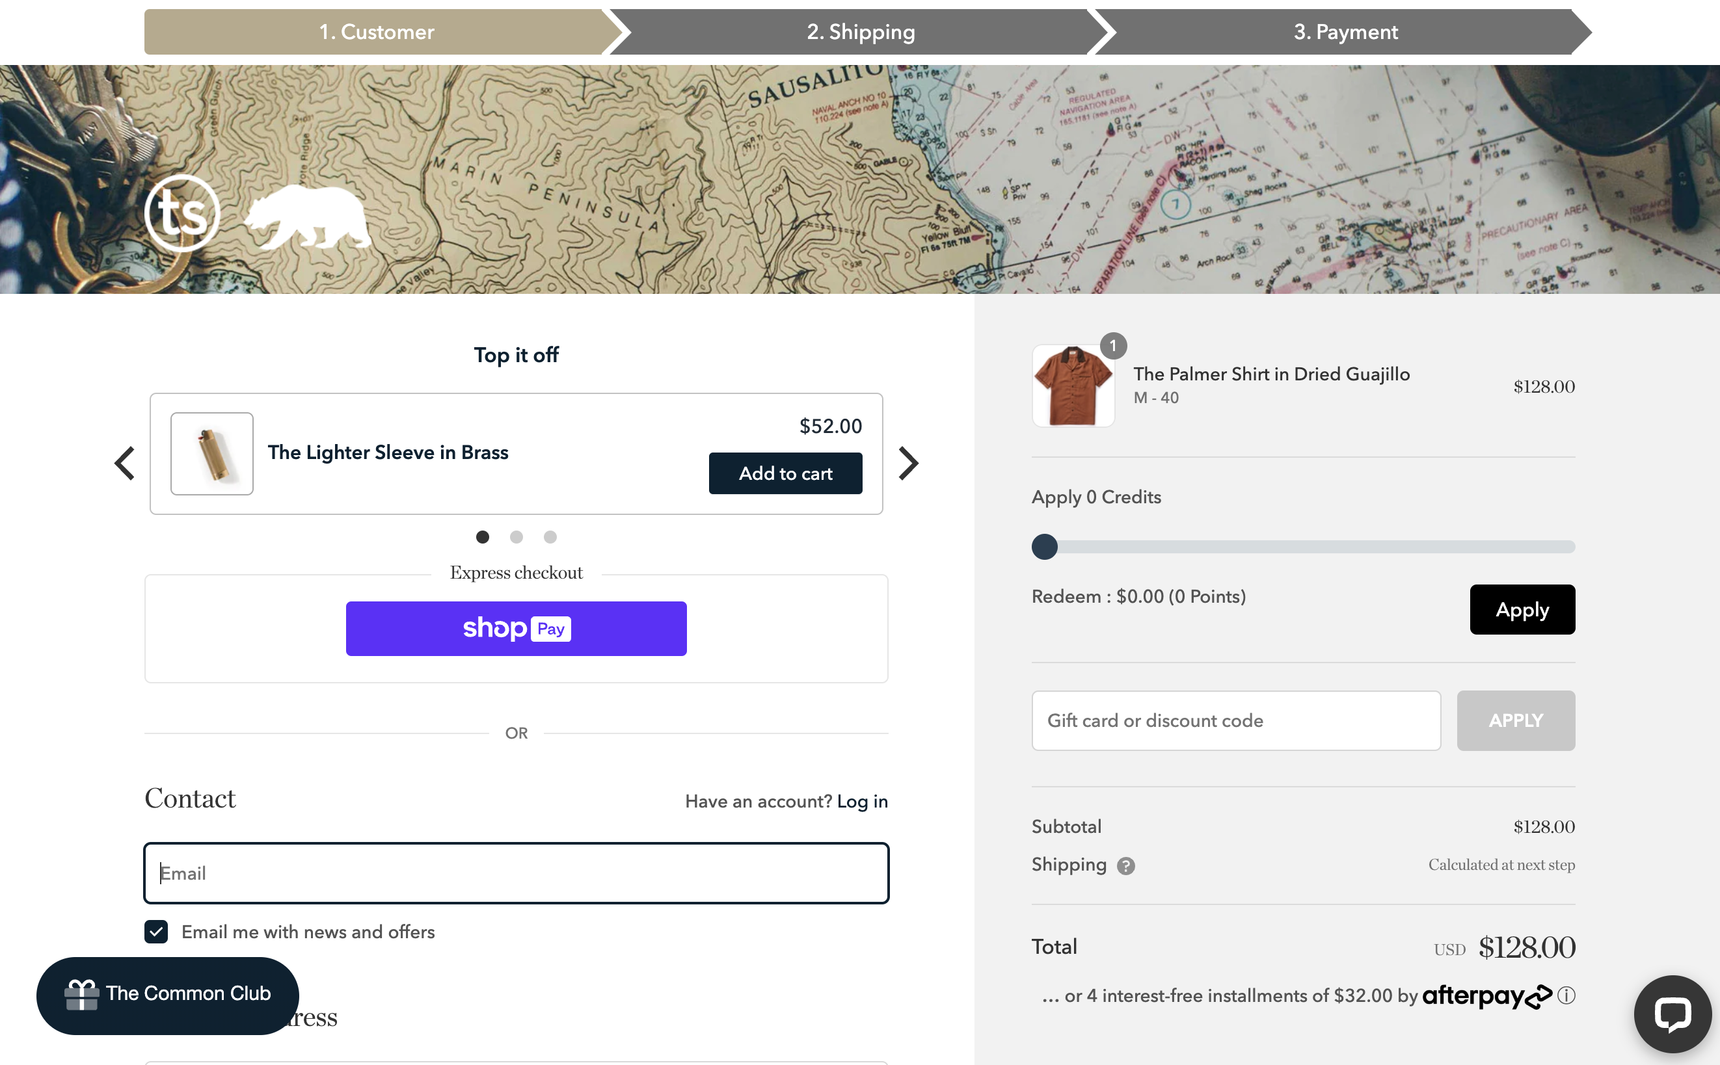
Task: Select the second carousel dot indicator
Action: (x=516, y=537)
